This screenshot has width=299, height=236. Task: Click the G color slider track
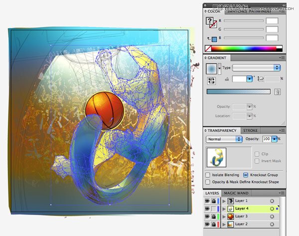[x=244, y=29]
